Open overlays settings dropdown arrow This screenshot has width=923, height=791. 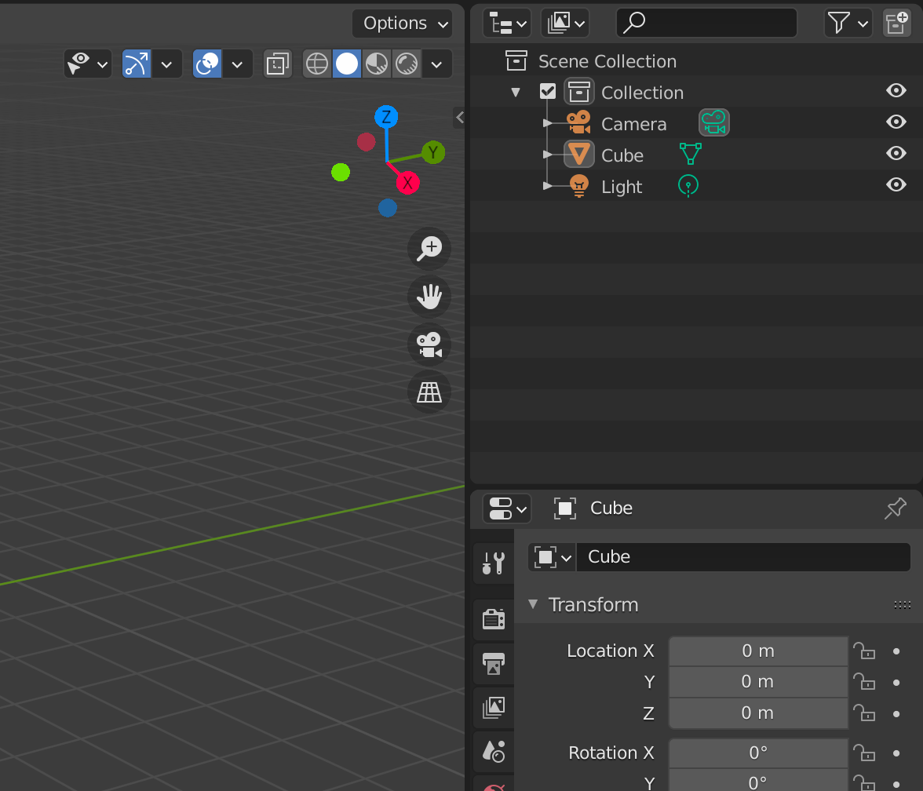coord(237,64)
